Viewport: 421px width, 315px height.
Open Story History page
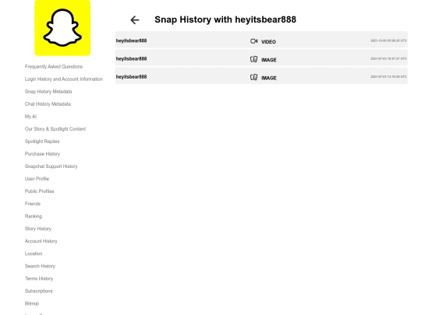coord(38,229)
